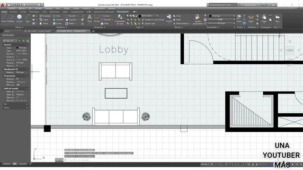Viewport: 303px width, 170px height.
Task: Expand the Propiedades ribbon panel flyout
Action: coord(213,27)
